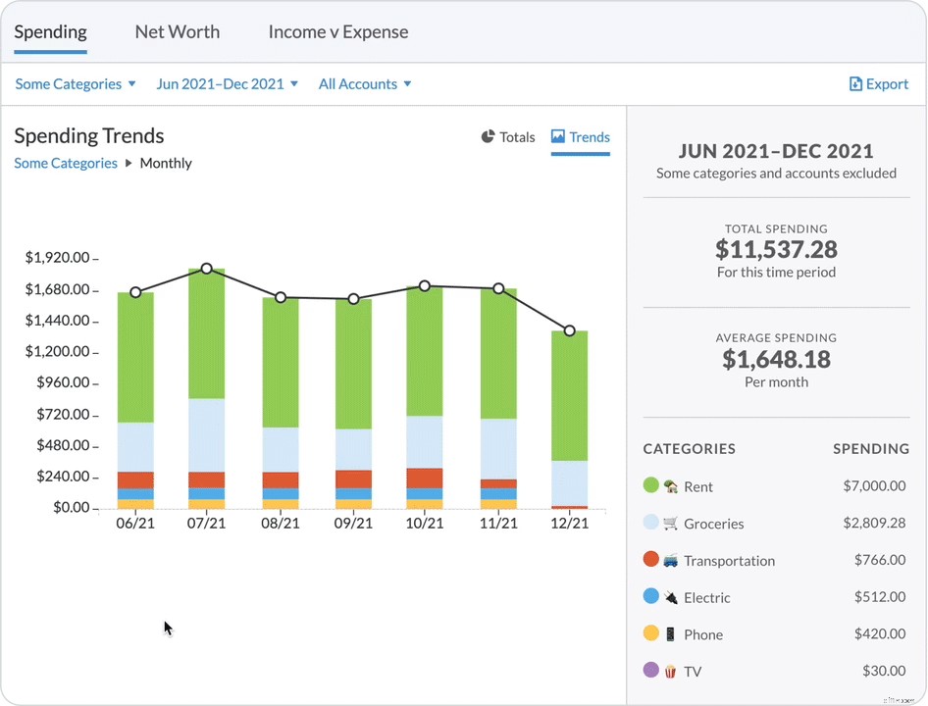Open the Income v Expense tab
The height and width of the screenshot is (706, 928).
click(337, 31)
